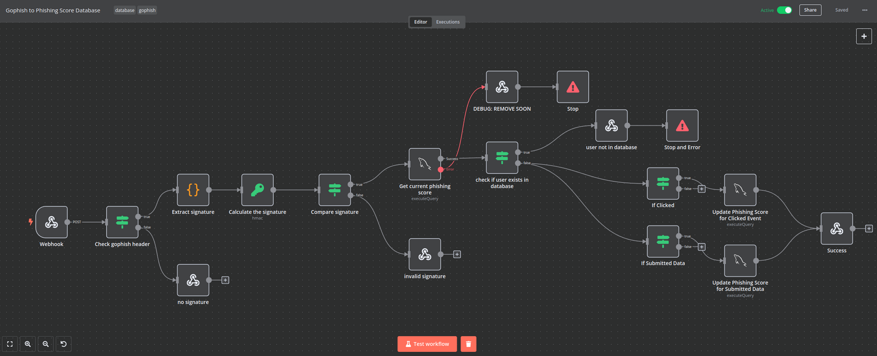Viewport: 877px width, 356px height.
Task: Select the Compare signature If node
Action: pyautogui.click(x=335, y=190)
